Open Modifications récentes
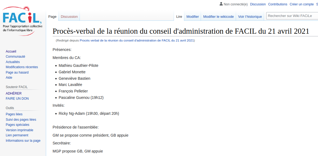Screen dimensions: 318x156 pos(22,67)
